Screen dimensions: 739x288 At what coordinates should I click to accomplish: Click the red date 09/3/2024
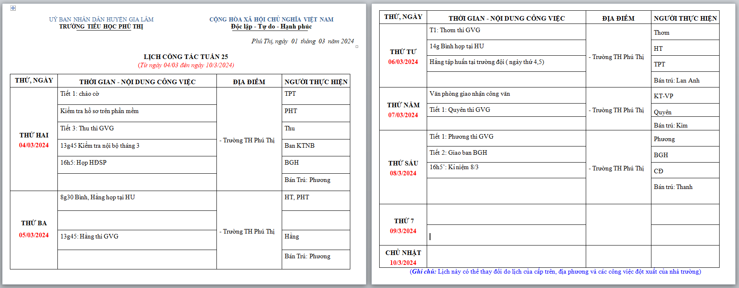point(403,231)
